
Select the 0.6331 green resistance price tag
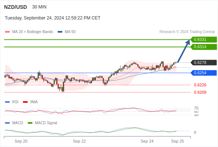204,40
